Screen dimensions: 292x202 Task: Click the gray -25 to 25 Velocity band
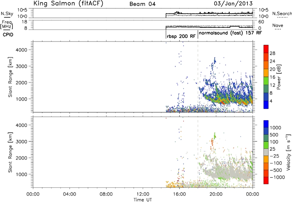click(266, 152)
